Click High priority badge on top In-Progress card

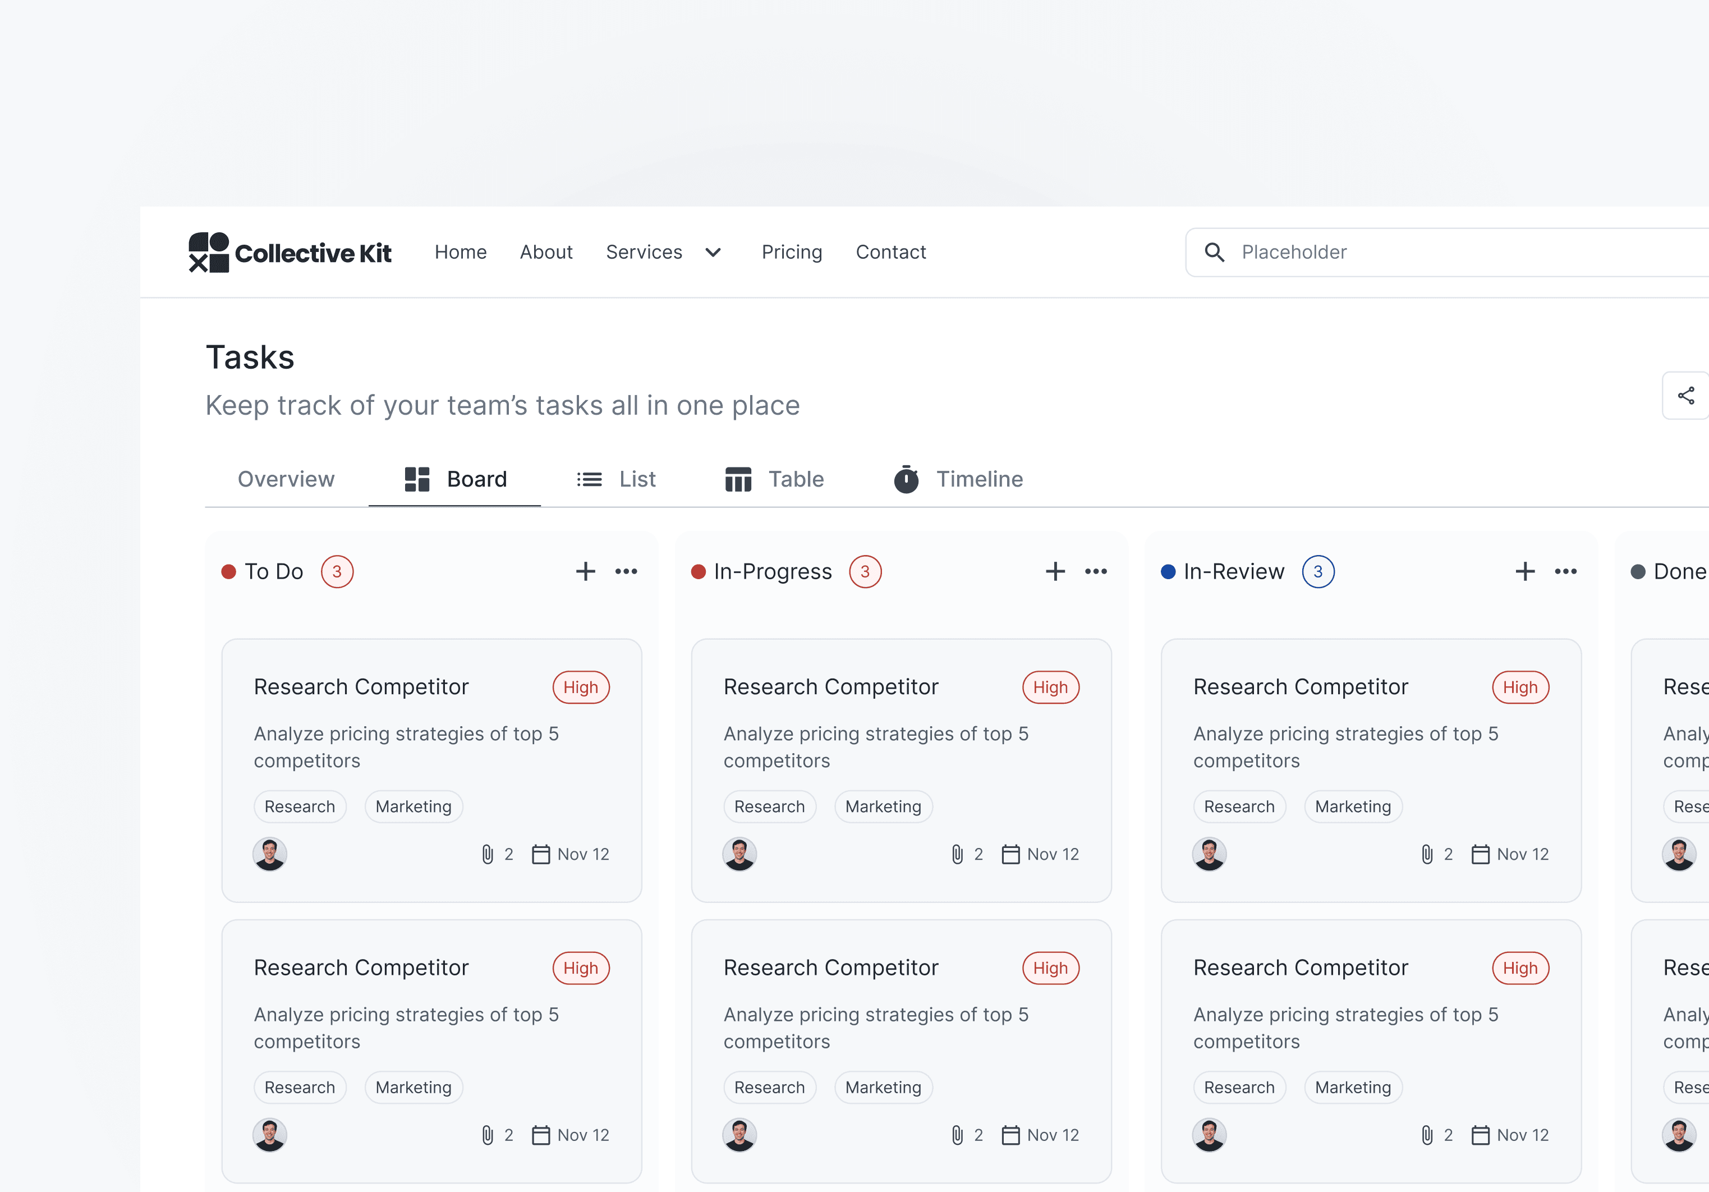click(1051, 687)
